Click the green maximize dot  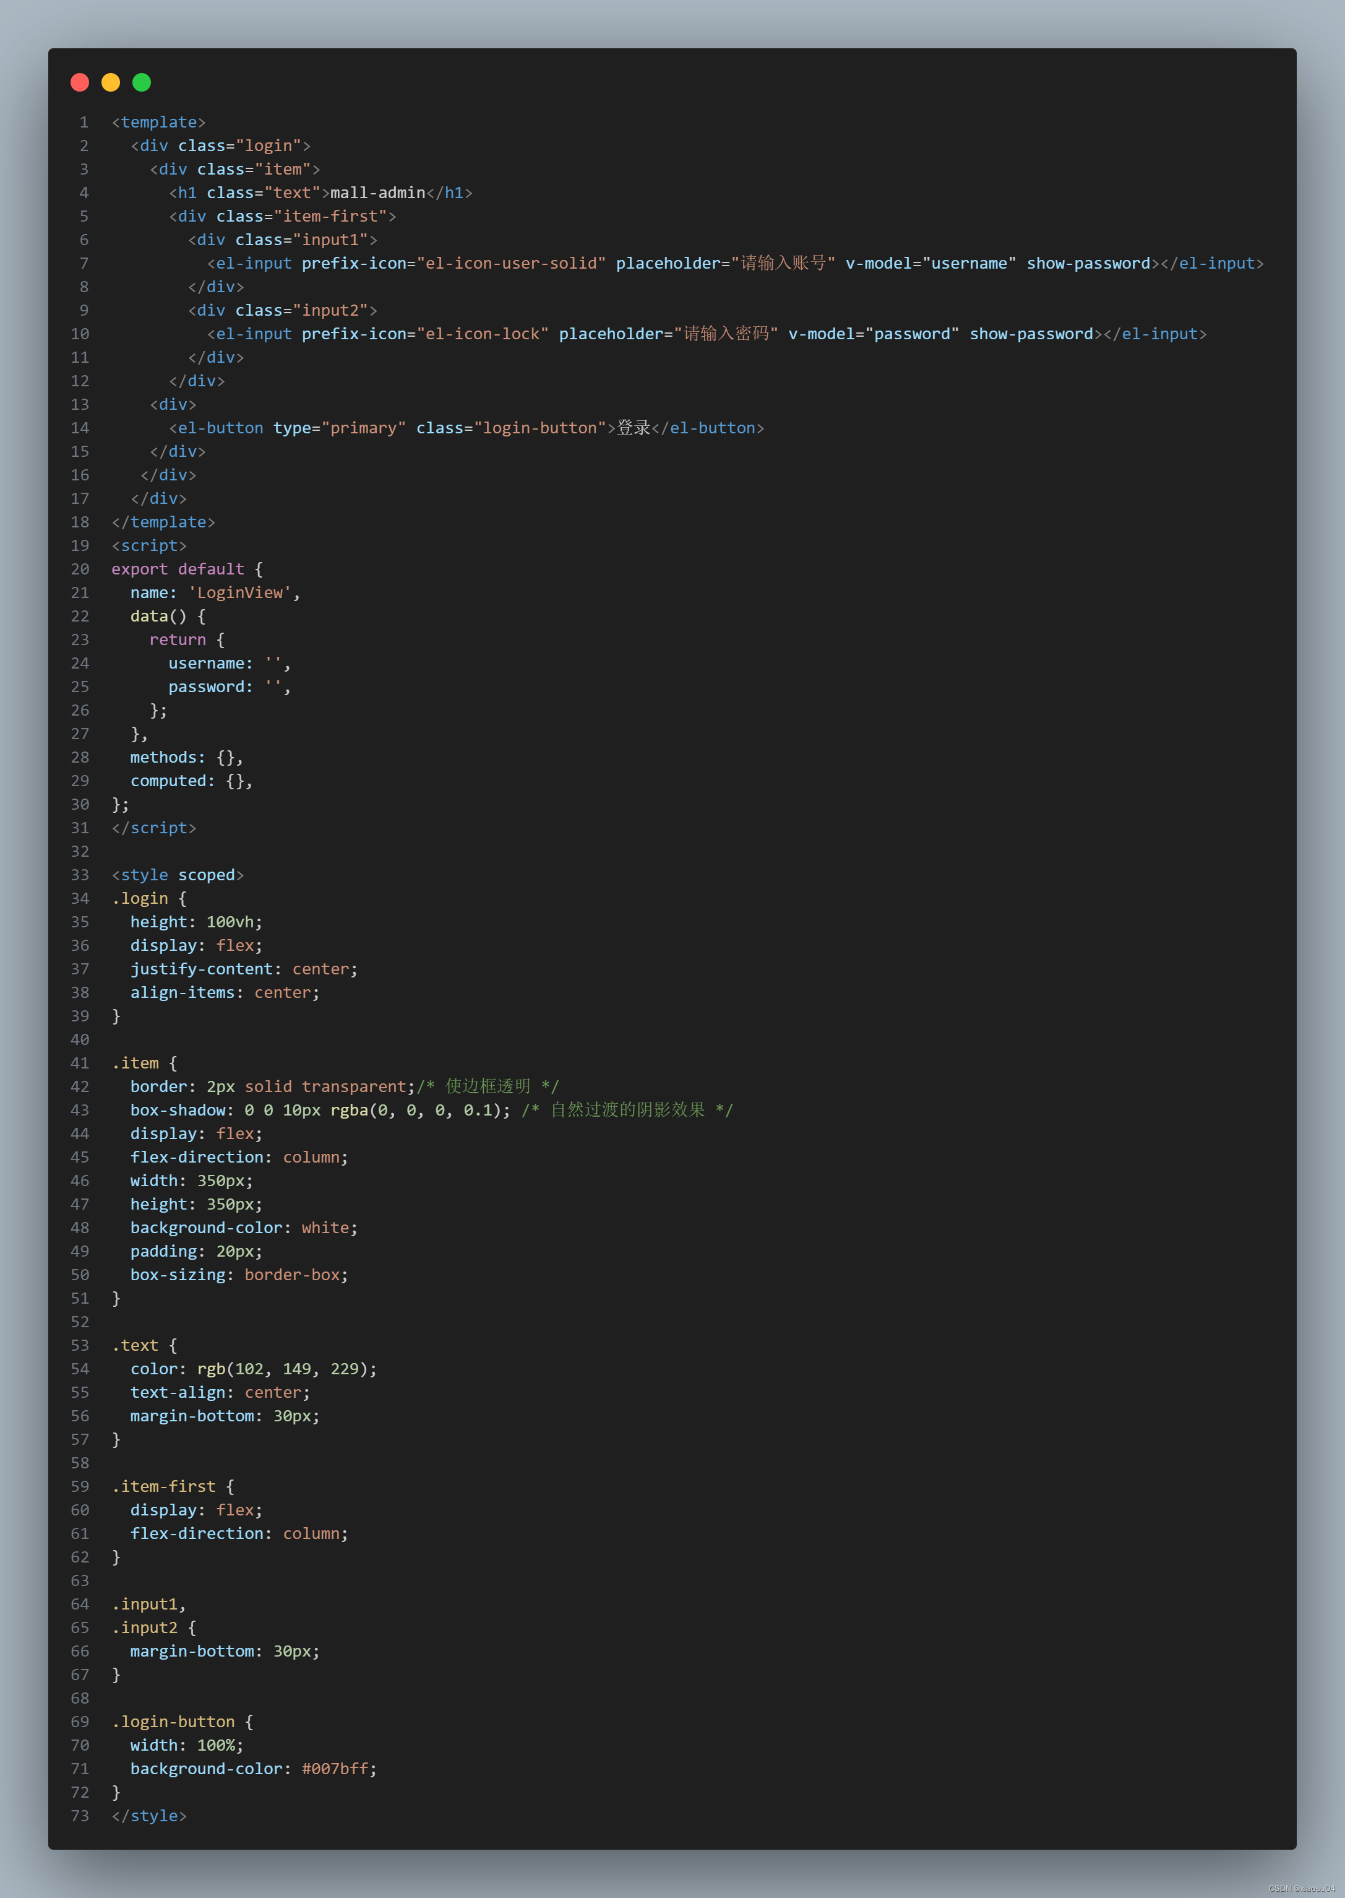click(142, 82)
